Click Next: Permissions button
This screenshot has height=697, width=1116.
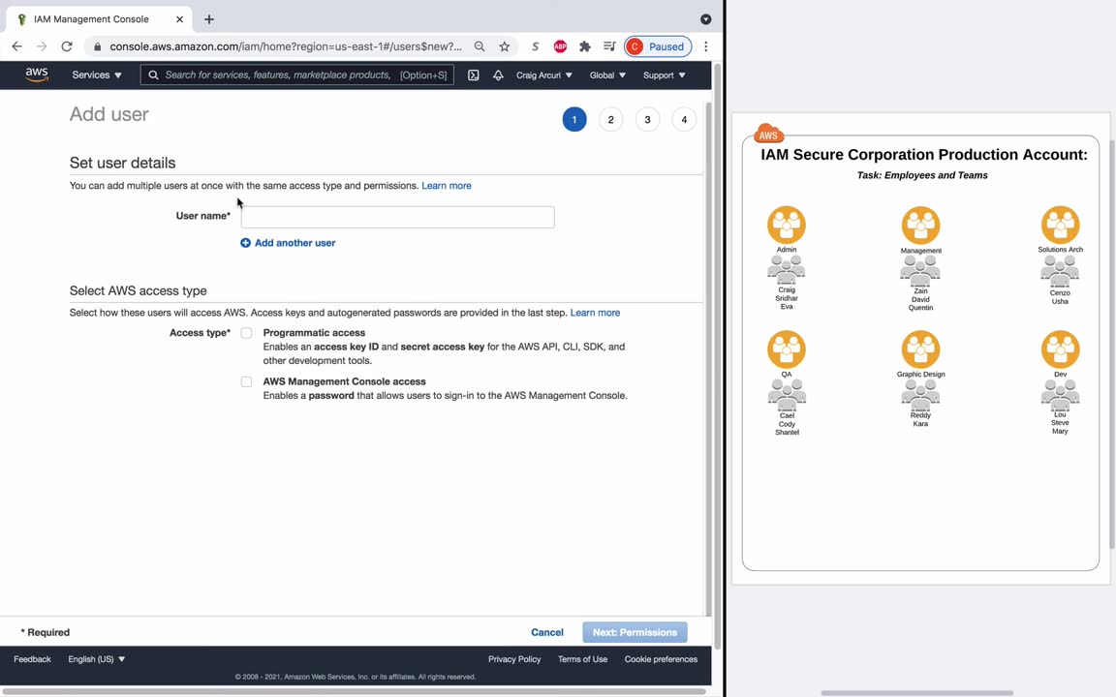coord(635,632)
